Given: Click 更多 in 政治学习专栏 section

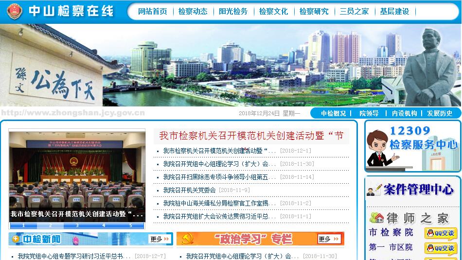Looking at the screenshot, I should (329, 239).
